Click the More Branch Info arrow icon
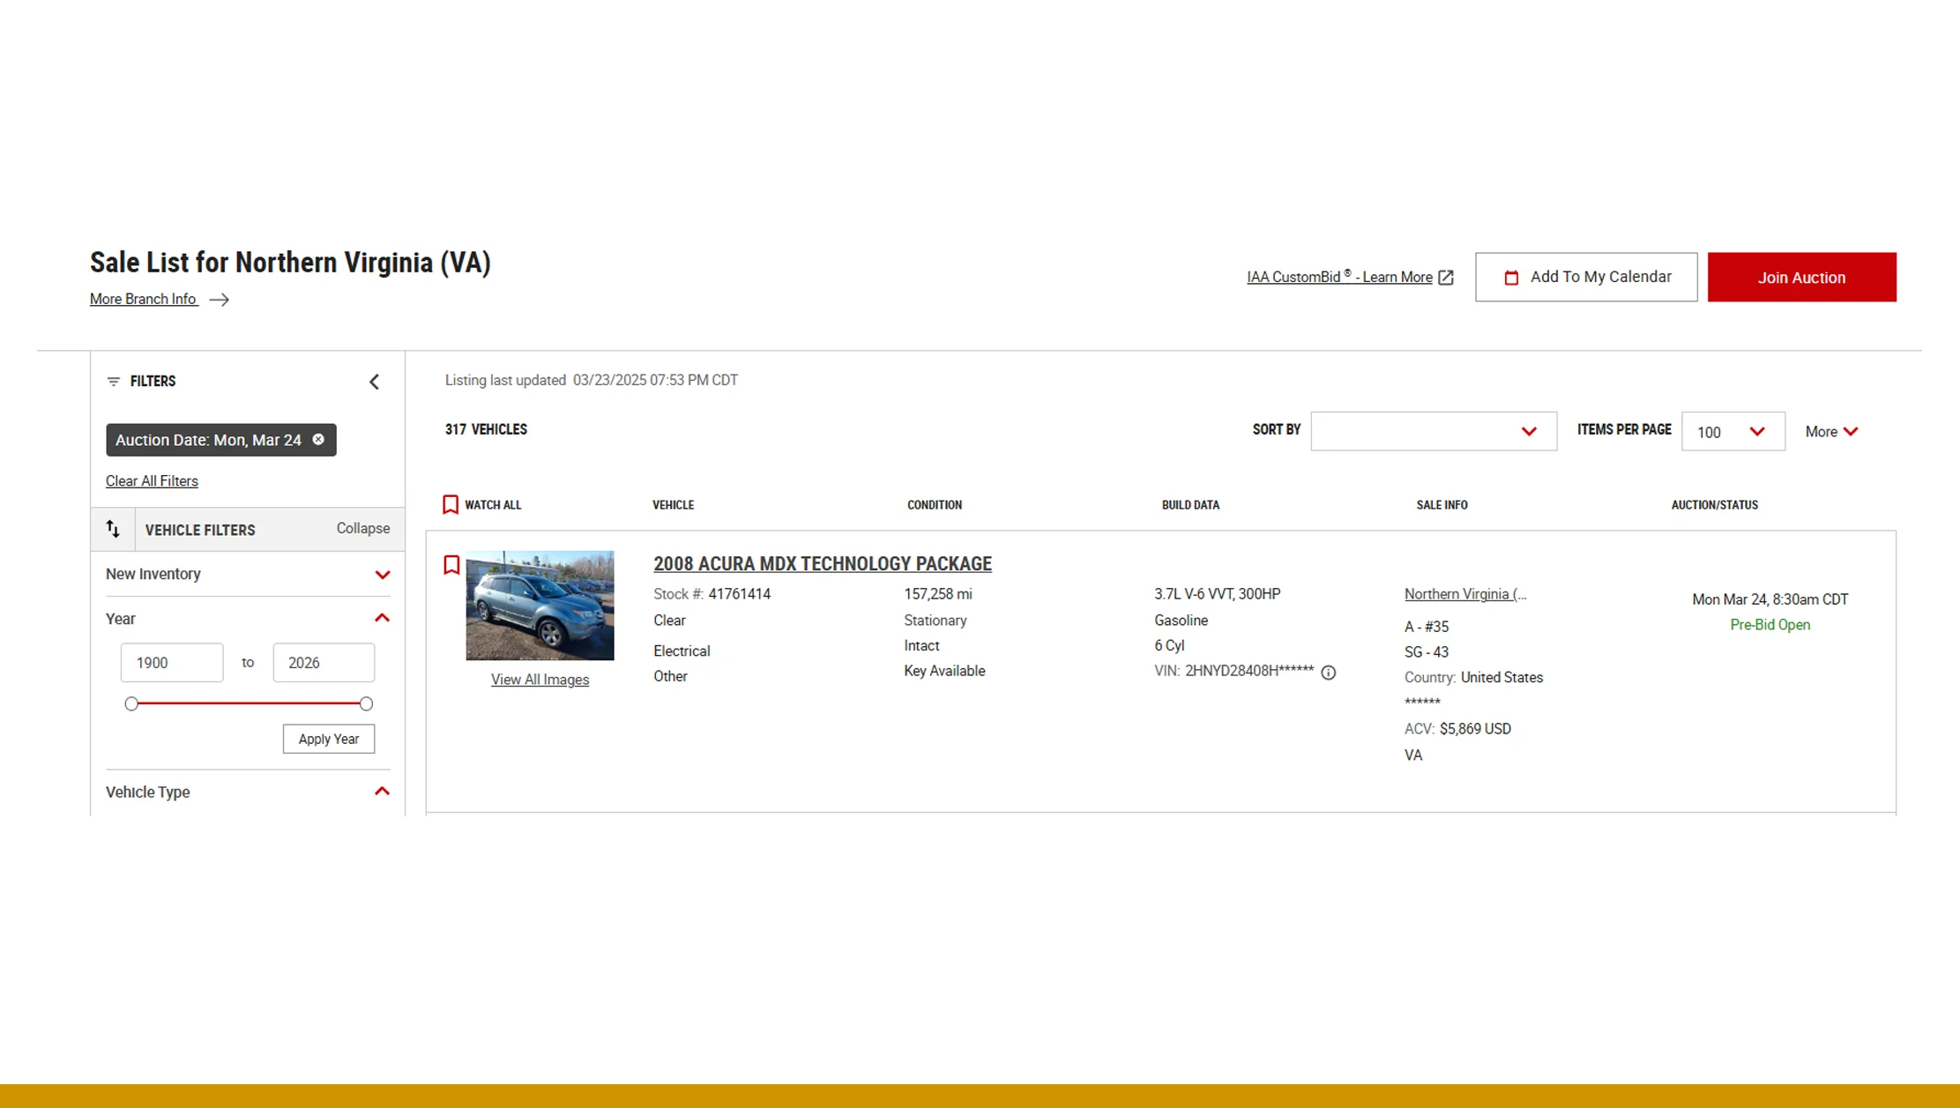The image size is (1960, 1108). (220, 300)
